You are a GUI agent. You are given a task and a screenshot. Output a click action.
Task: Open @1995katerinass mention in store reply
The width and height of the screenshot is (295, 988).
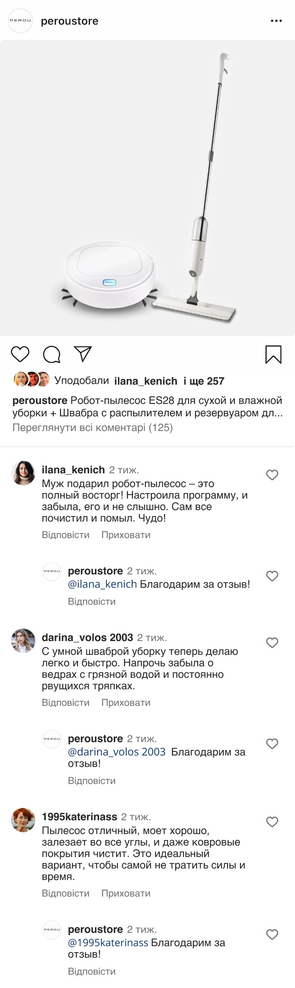[108, 943]
